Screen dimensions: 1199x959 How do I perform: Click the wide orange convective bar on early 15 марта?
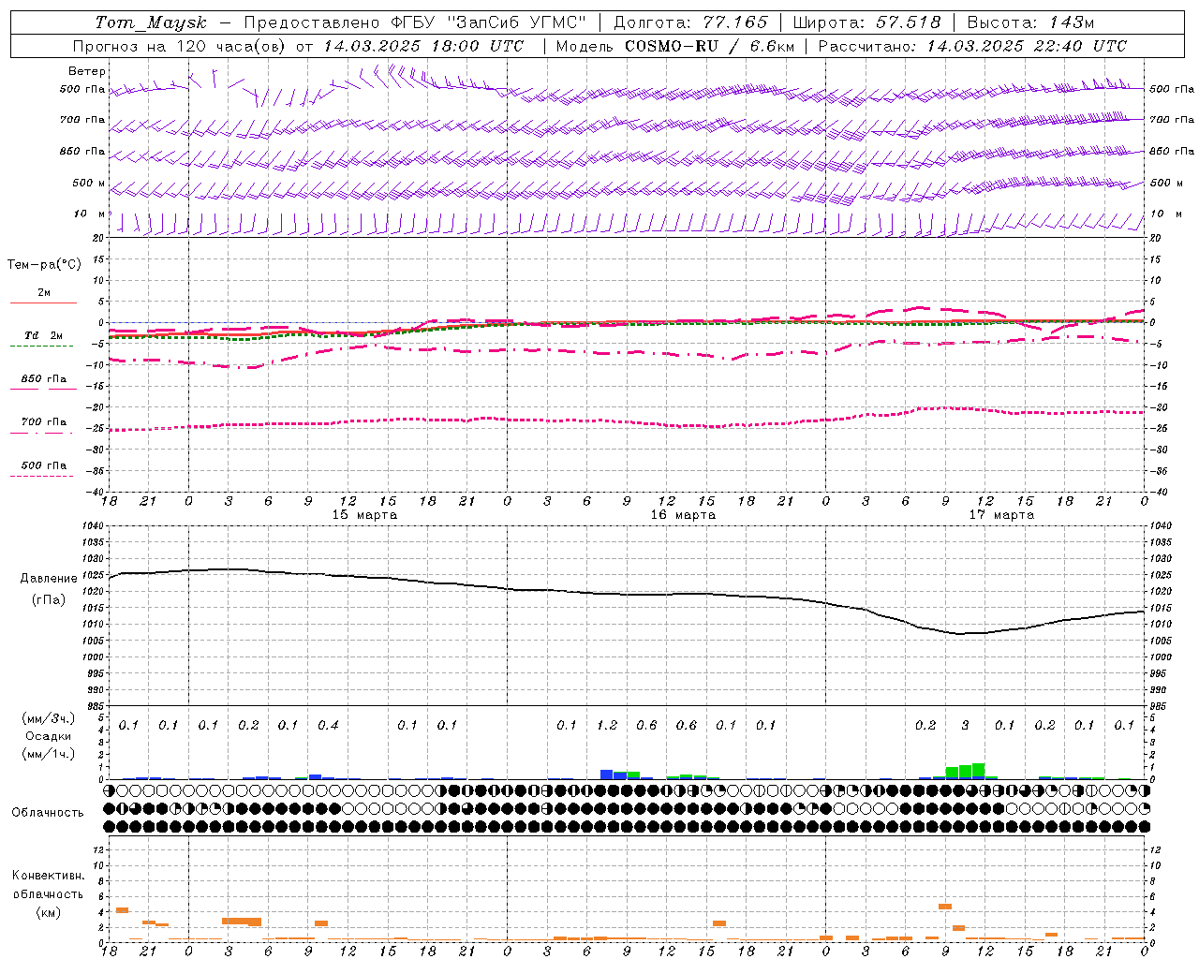242,922
